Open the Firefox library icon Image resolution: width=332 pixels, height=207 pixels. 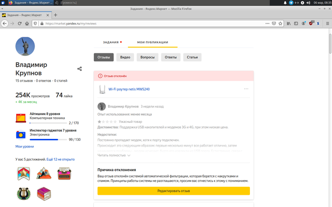[x=289, y=24]
